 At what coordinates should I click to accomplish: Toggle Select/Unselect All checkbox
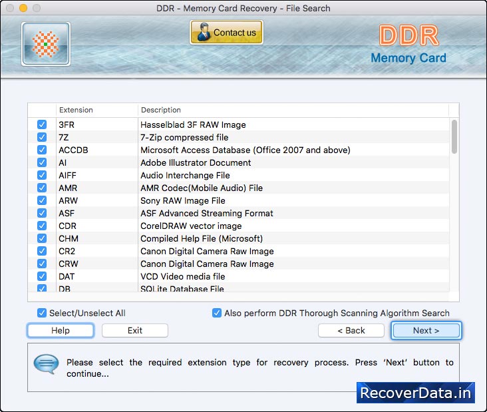(42, 313)
